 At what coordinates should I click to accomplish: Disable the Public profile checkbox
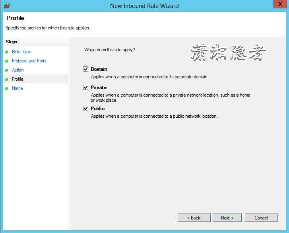point(85,109)
